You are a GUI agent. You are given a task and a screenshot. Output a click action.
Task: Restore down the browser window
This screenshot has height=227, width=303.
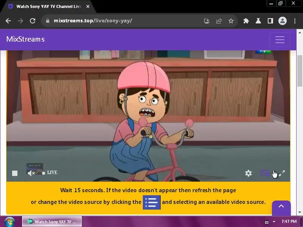point(280,3)
